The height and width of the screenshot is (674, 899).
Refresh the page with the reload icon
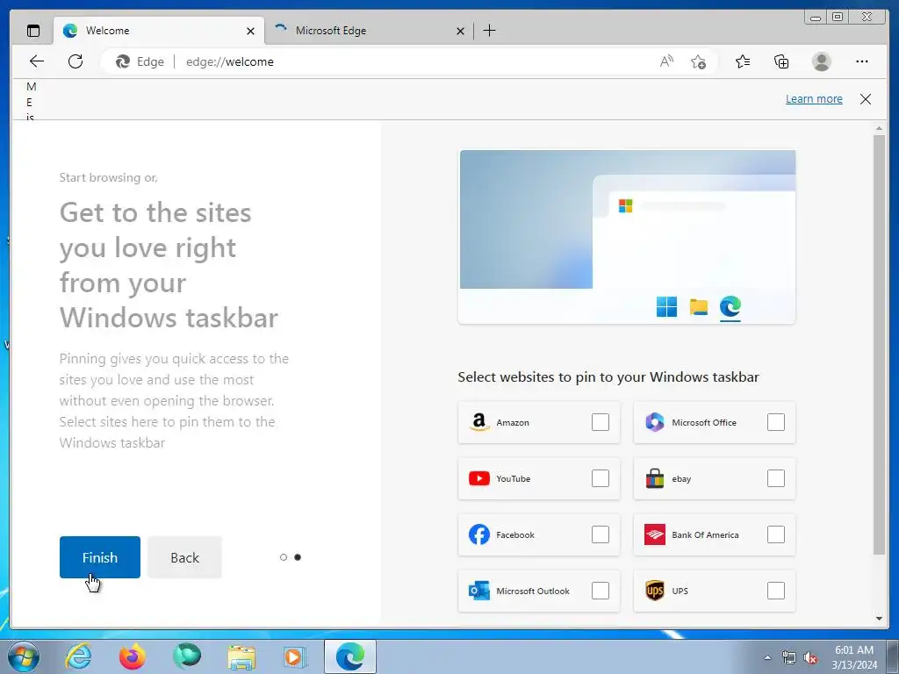pyautogui.click(x=76, y=61)
